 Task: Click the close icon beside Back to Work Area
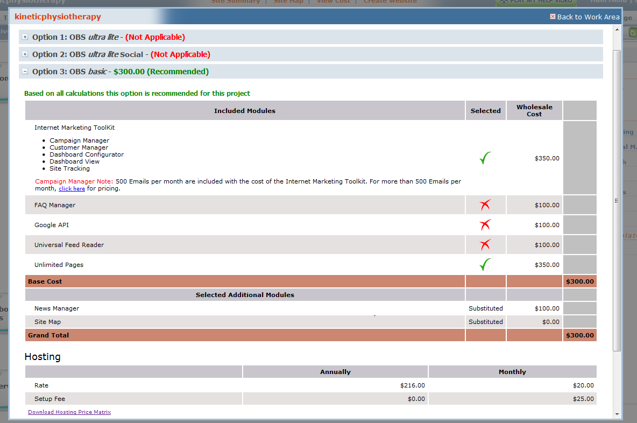[x=553, y=16]
